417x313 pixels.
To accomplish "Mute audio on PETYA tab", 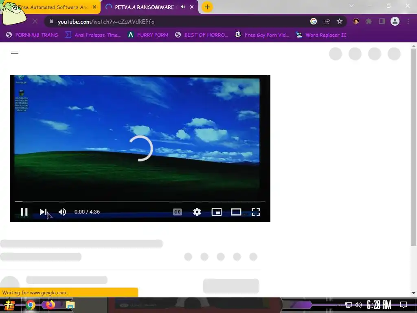I will point(183,7).
